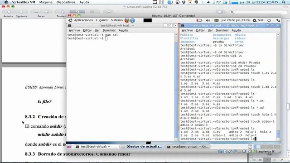290x163 pixels.
Task: Open Ayuda menu in left terminal
Action: (x=123, y=30)
